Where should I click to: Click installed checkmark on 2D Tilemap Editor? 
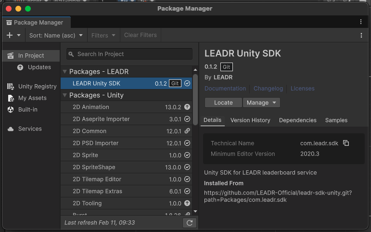click(187, 179)
